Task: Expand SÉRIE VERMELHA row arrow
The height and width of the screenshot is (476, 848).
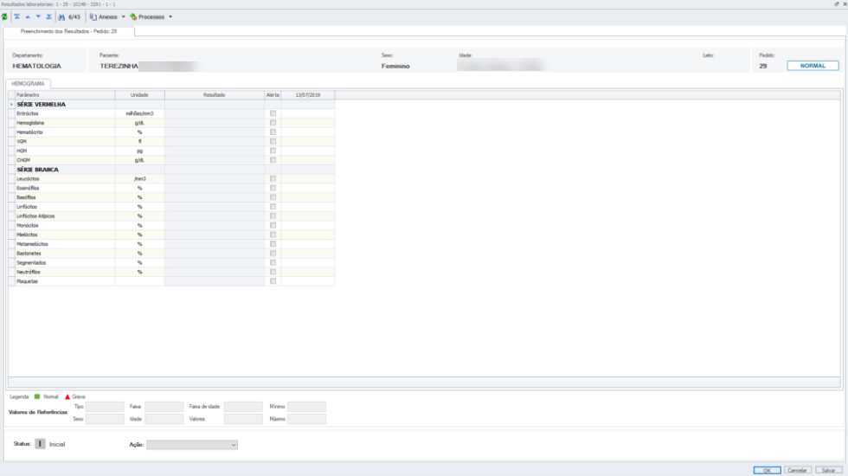Action: click(11, 105)
